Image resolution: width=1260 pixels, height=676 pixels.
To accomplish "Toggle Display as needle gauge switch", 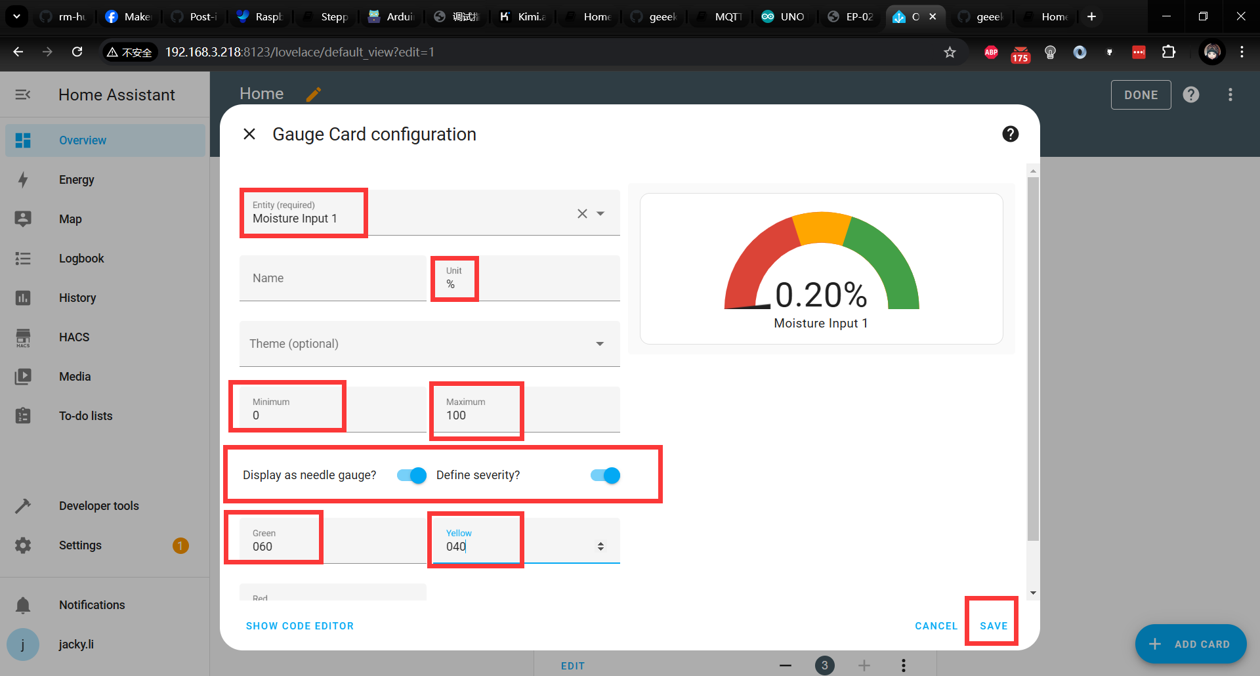I will click(x=412, y=475).
